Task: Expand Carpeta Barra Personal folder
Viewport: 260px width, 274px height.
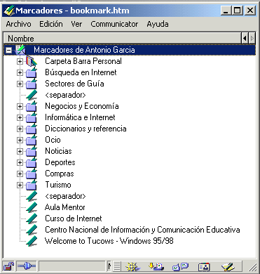Action: 20,61
